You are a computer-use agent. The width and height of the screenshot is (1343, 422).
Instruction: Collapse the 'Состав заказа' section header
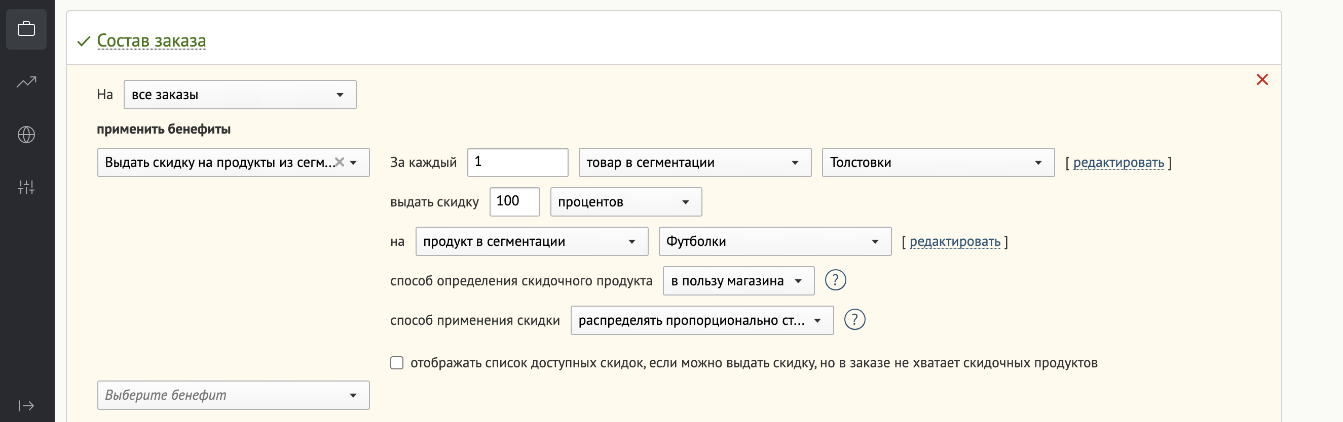click(151, 40)
